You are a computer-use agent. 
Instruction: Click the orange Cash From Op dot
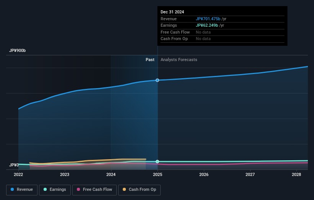coord(125,190)
